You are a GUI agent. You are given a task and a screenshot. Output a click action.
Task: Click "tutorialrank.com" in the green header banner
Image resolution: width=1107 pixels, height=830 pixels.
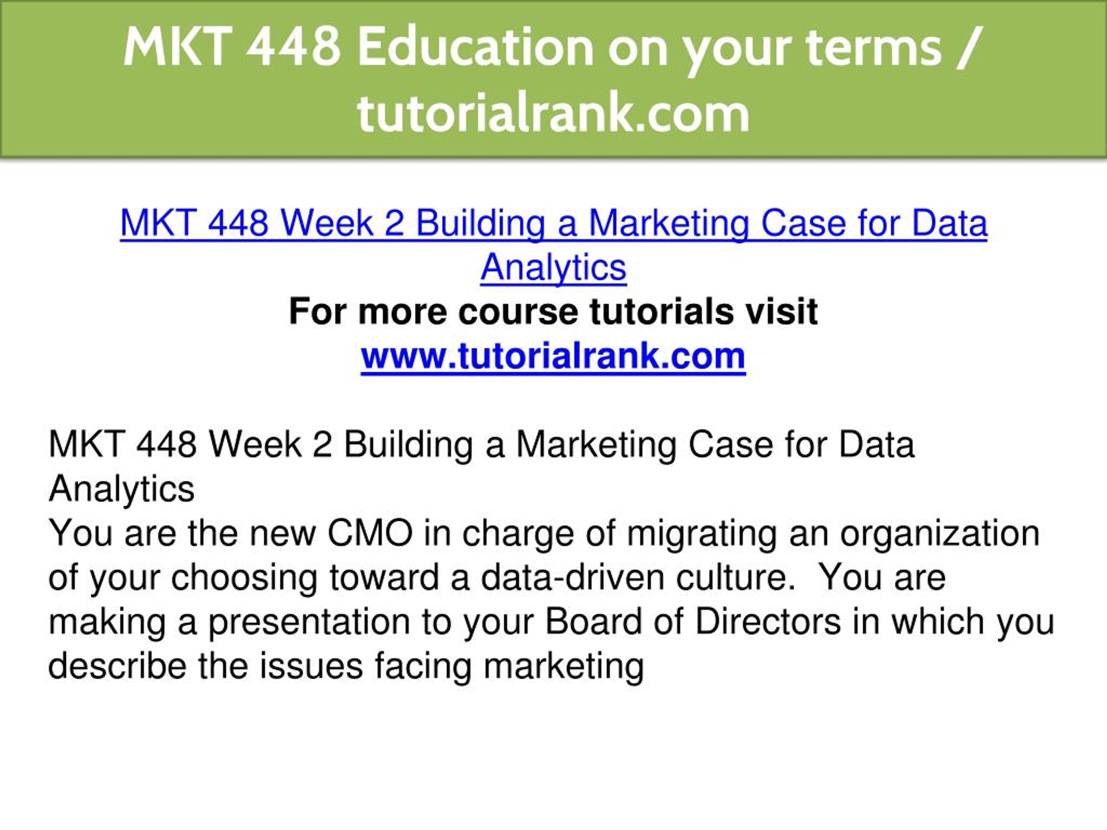553,113
